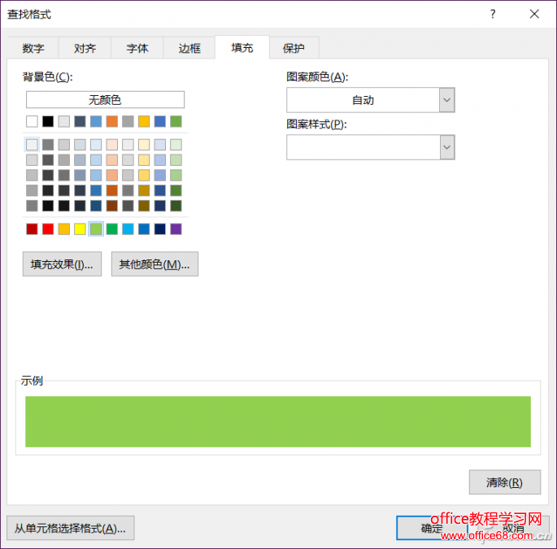
Task: Click the 图案样式 empty combo field
Action: (363, 147)
